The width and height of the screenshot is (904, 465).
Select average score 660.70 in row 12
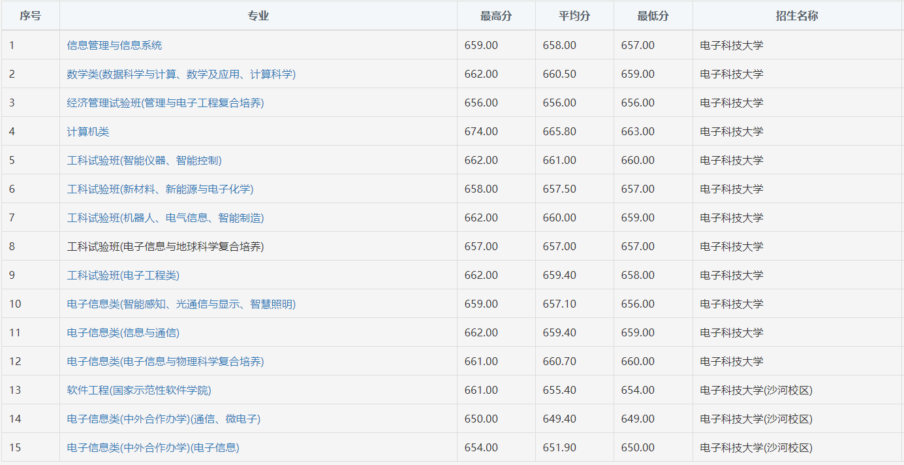coord(559,361)
